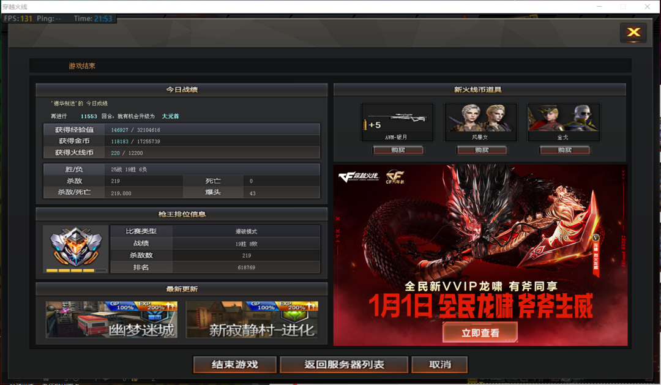Viewport: 661px width, 385px height.
Task: Click the 今日战绩 section header
Action: tap(182, 89)
